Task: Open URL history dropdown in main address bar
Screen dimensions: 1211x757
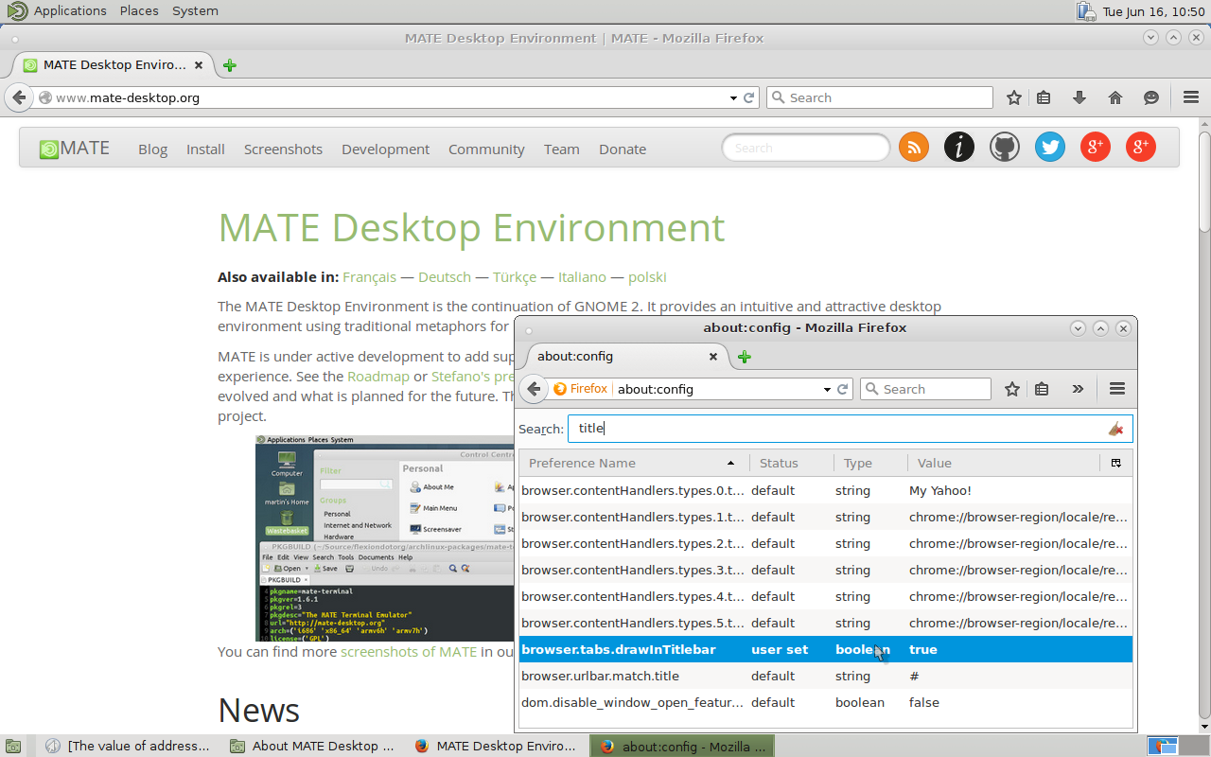Action: tap(733, 97)
